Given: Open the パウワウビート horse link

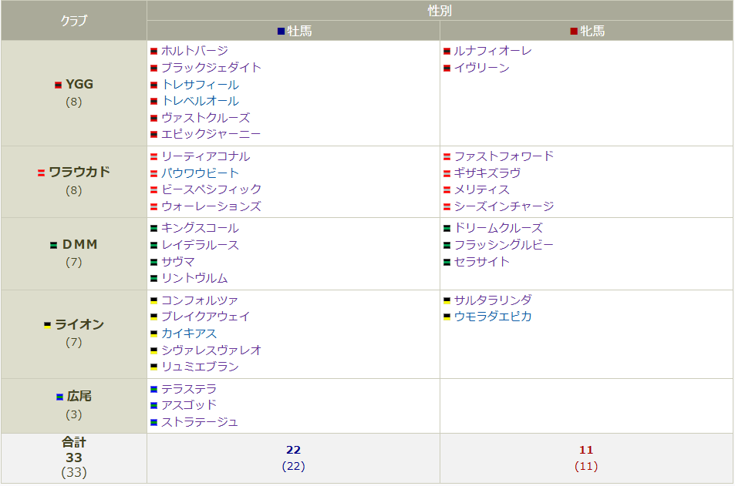Looking at the screenshot, I should coord(201,173).
